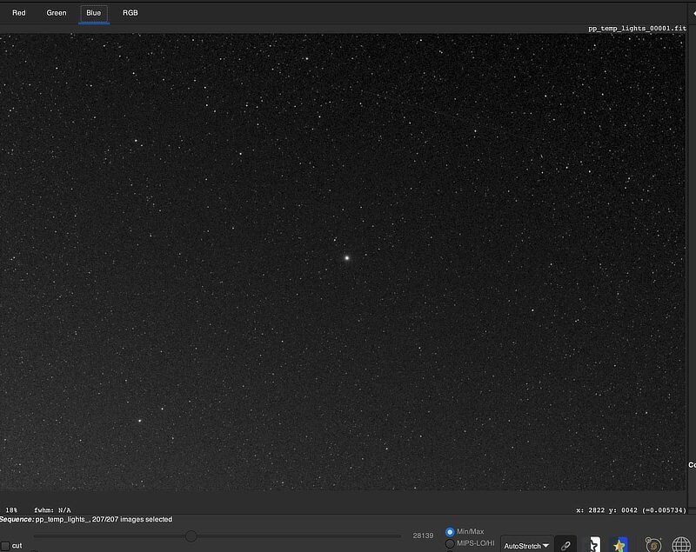Viewport: 696px width, 552px height.
Task: Click the celestial grid globe icon
Action: [x=681, y=545]
